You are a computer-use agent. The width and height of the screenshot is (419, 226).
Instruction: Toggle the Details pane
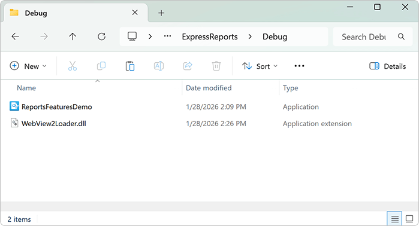tap(387, 66)
